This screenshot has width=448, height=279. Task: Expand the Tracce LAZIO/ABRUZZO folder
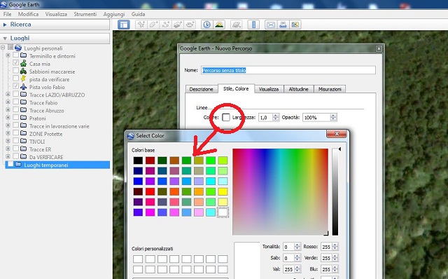[8, 94]
